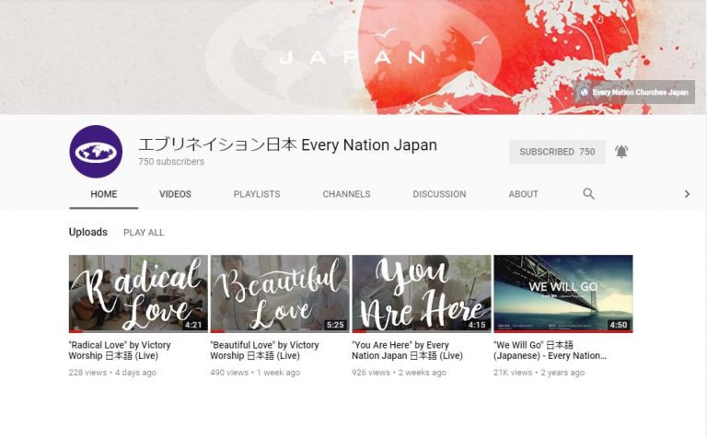707x437 pixels.
Task: Open the Radical Love video thumbnail
Action: pos(138,293)
